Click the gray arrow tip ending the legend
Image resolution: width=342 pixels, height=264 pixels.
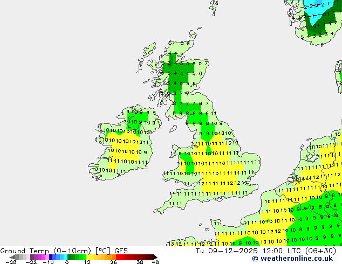[x=12, y=257]
